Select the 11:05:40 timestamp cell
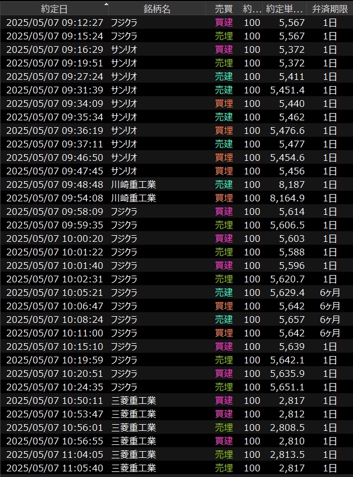Viewport: 353px width, 477px height. 54,467
